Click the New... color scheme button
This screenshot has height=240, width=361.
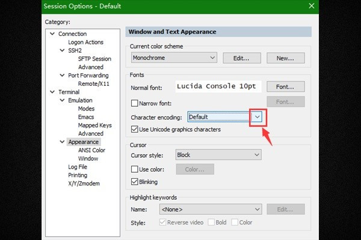(x=285, y=58)
